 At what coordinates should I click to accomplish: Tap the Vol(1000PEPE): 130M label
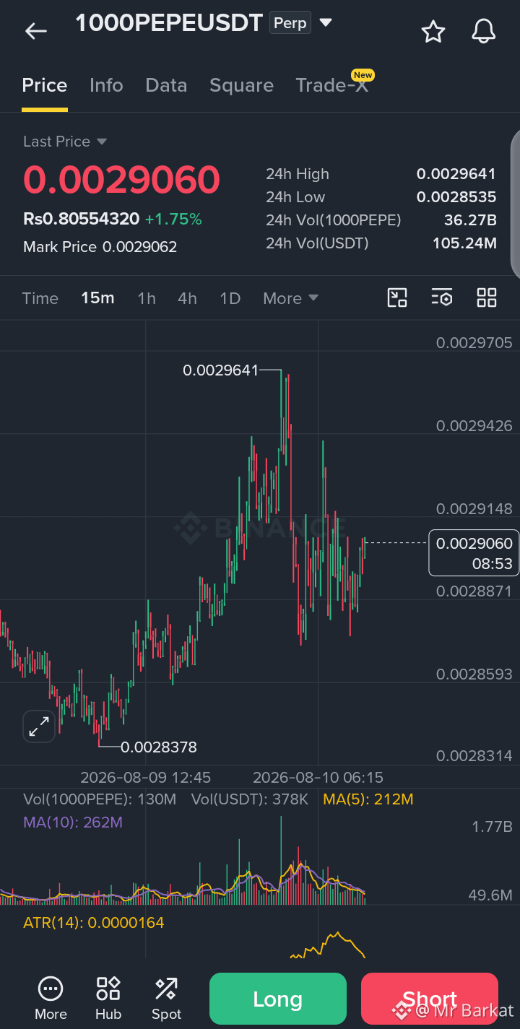click(x=100, y=799)
